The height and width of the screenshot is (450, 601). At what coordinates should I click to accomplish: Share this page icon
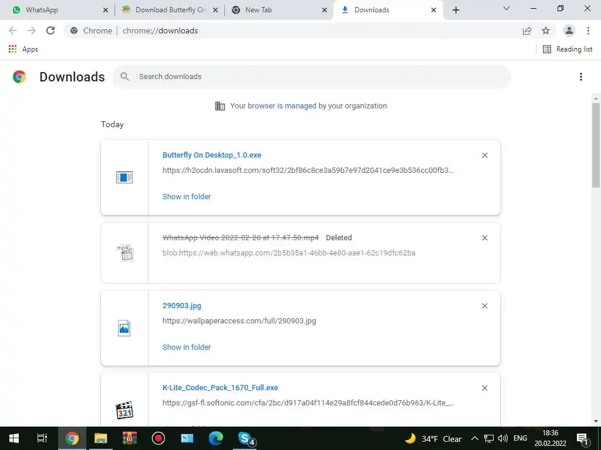click(x=527, y=30)
